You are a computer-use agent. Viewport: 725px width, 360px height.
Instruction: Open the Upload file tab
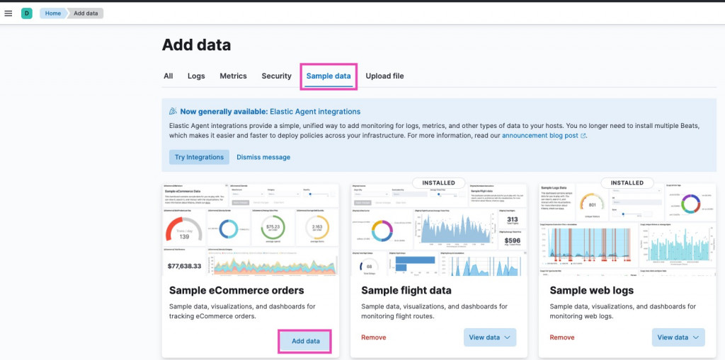[384, 76]
